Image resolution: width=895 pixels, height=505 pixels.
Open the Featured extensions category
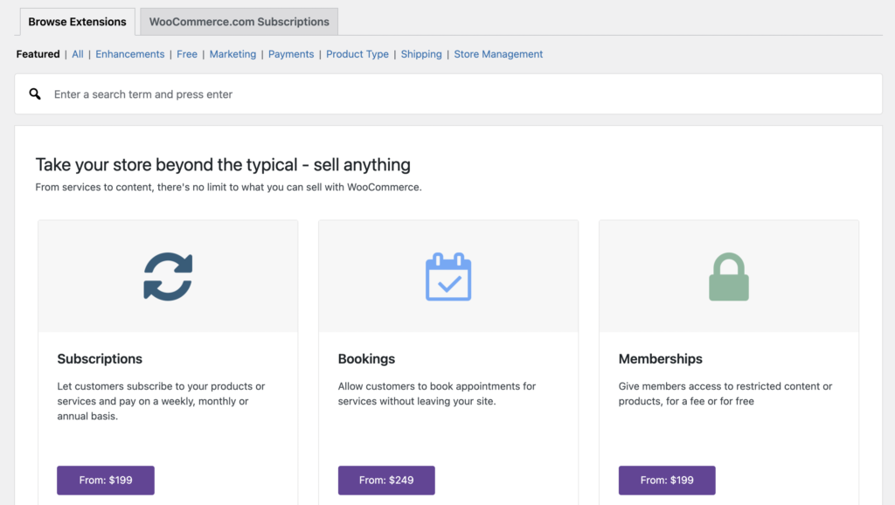tap(38, 53)
